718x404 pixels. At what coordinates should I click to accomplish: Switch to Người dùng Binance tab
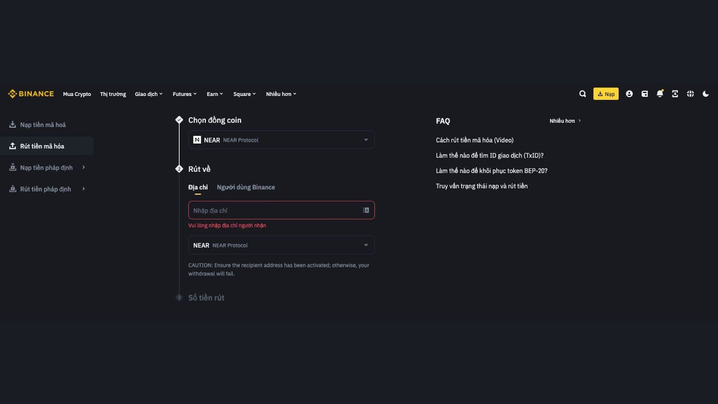pyautogui.click(x=246, y=187)
